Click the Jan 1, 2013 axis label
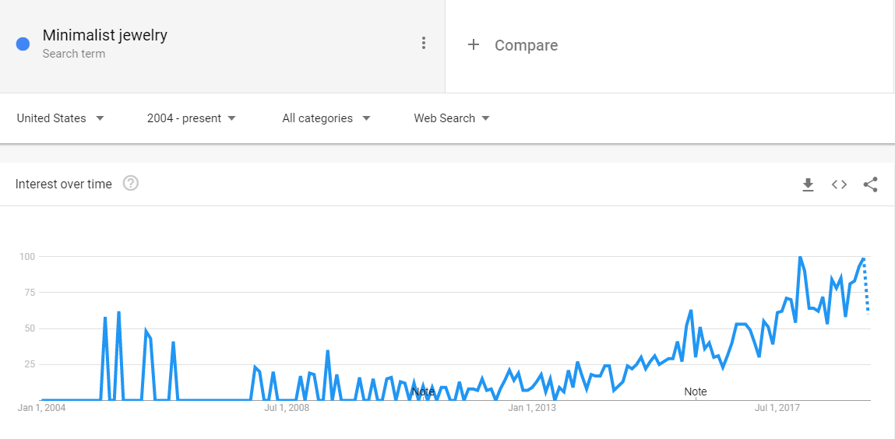Image resolution: width=895 pixels, height=439 pixels. pyautogui.click(x=532, y=408)
